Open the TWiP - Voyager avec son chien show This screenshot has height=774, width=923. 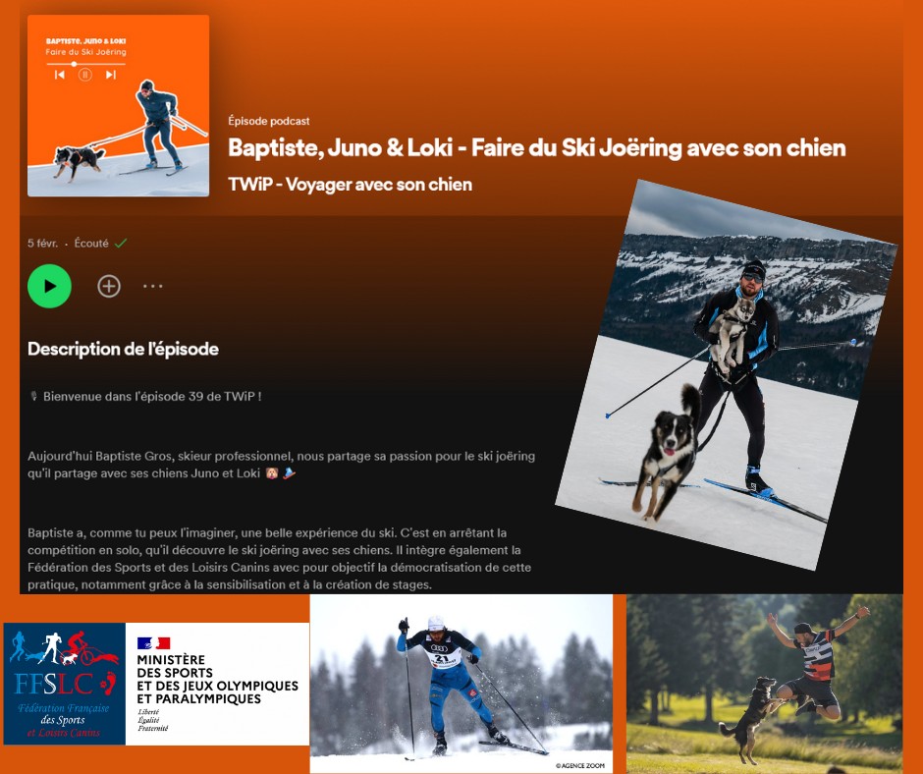[x=351, y=185]
